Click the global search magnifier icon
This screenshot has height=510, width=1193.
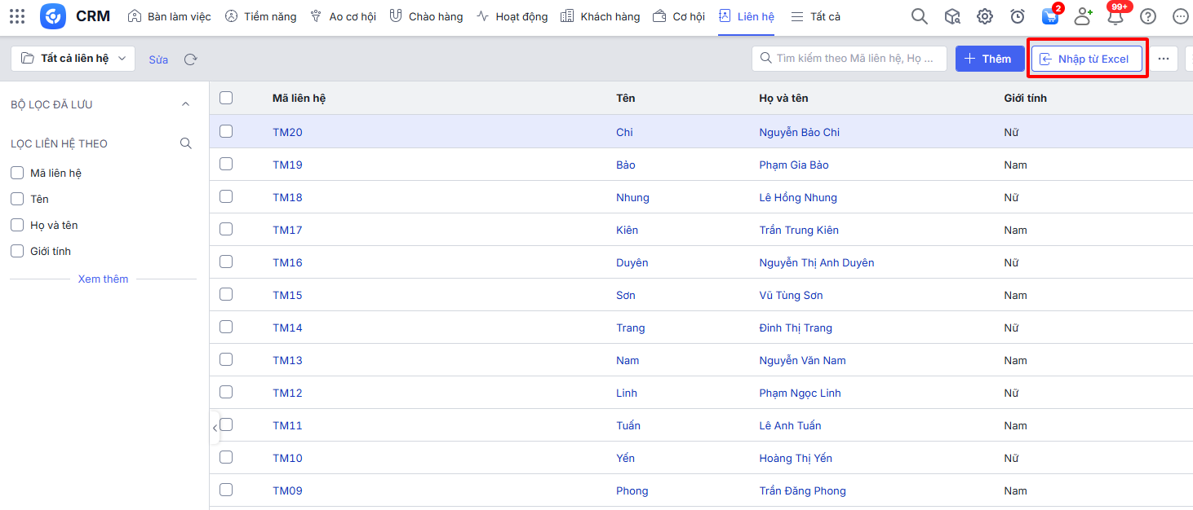click(920, 16)
